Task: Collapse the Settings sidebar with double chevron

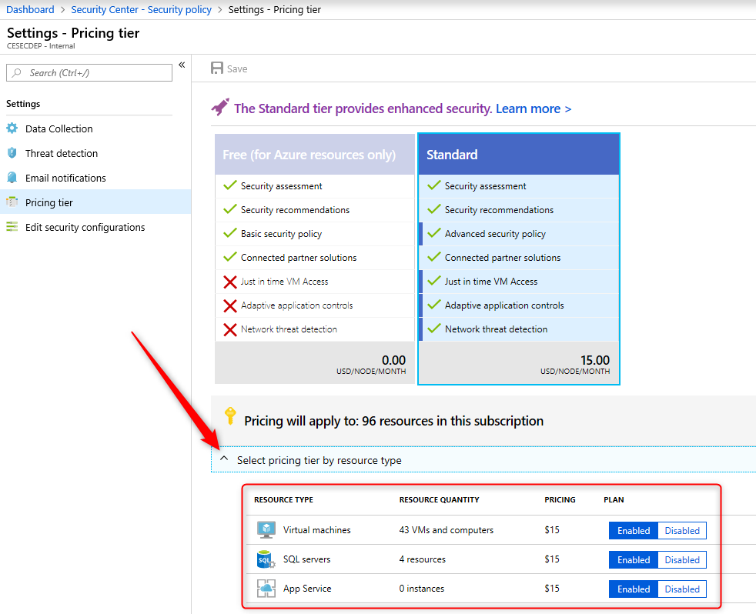Action: 182,65
